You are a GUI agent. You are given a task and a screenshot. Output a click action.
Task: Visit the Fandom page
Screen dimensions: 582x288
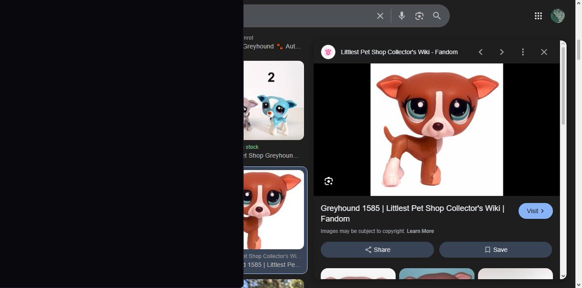click(535, 211)
